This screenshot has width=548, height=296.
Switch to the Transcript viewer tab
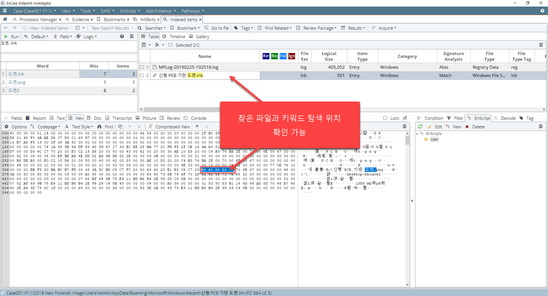pyautogui.click(x=119, y=118)
